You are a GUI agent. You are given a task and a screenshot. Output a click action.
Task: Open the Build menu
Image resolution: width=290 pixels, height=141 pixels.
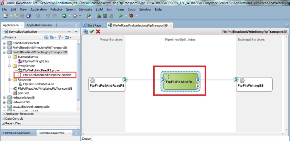[99, 9]
